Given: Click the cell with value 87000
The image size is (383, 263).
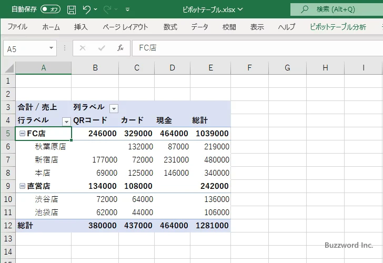Looking at the screenshot, I should (172, 147).
